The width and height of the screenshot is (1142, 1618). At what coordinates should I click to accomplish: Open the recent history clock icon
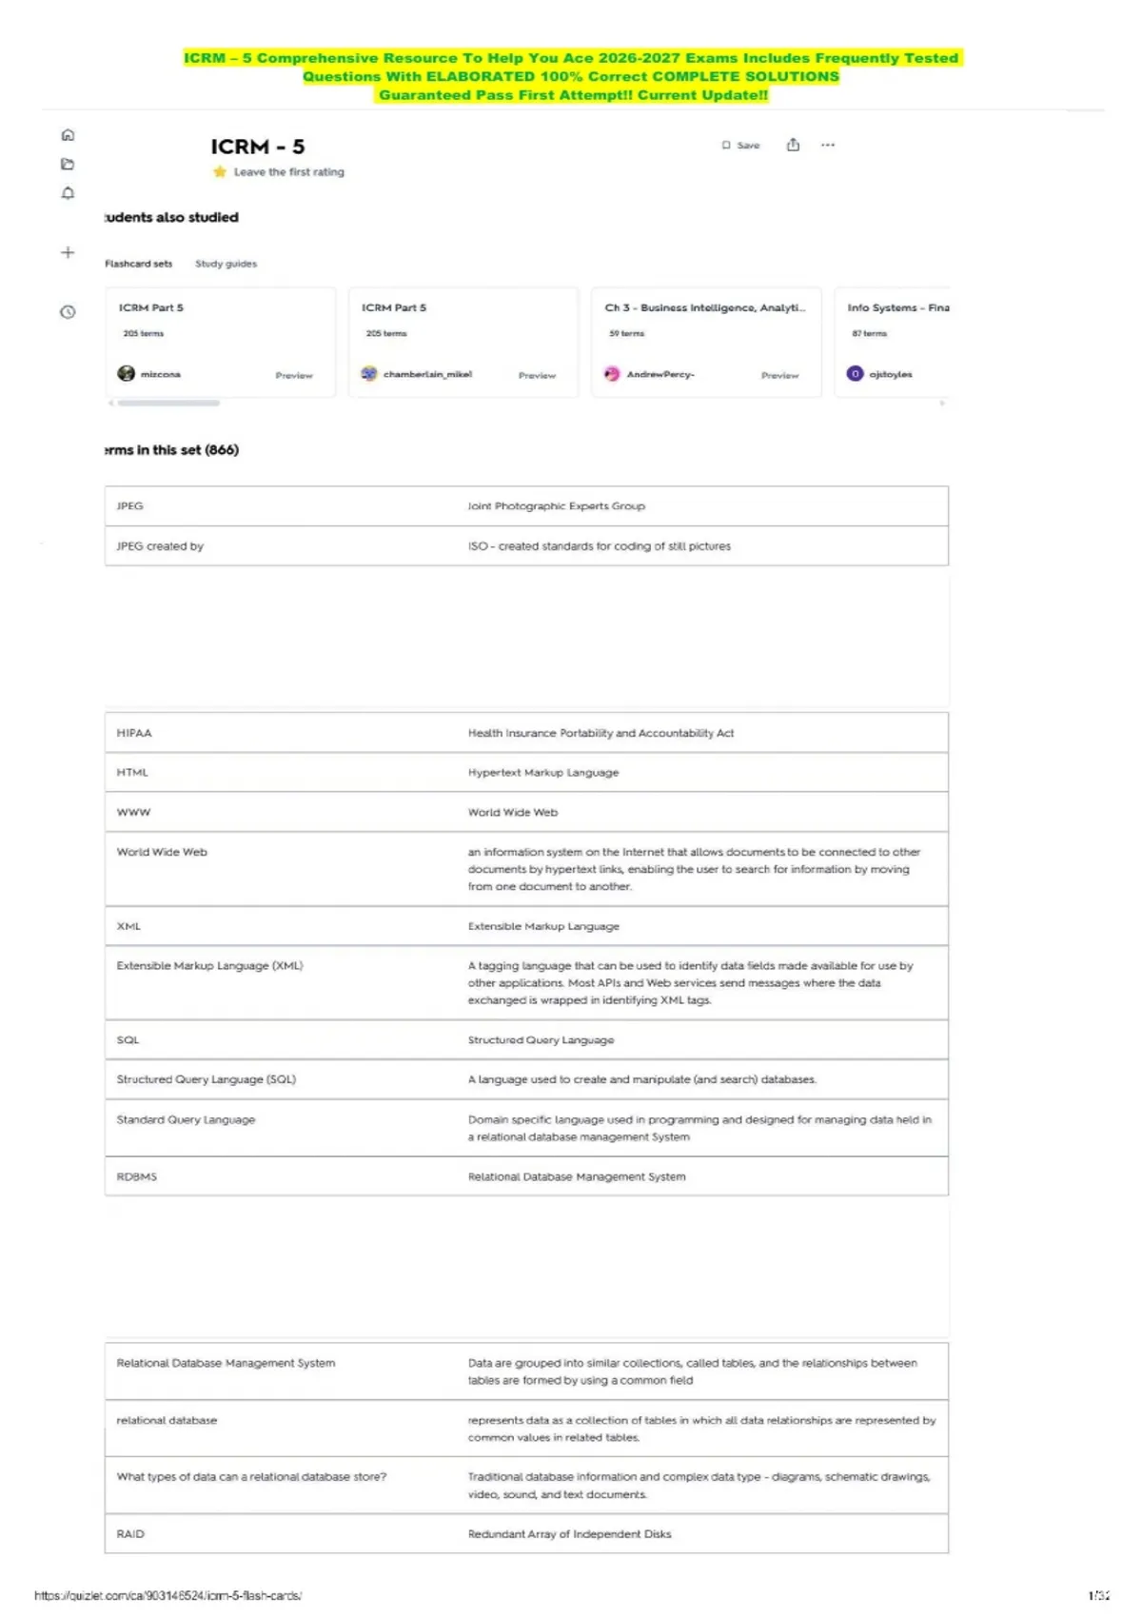click(x=68, y=312)
